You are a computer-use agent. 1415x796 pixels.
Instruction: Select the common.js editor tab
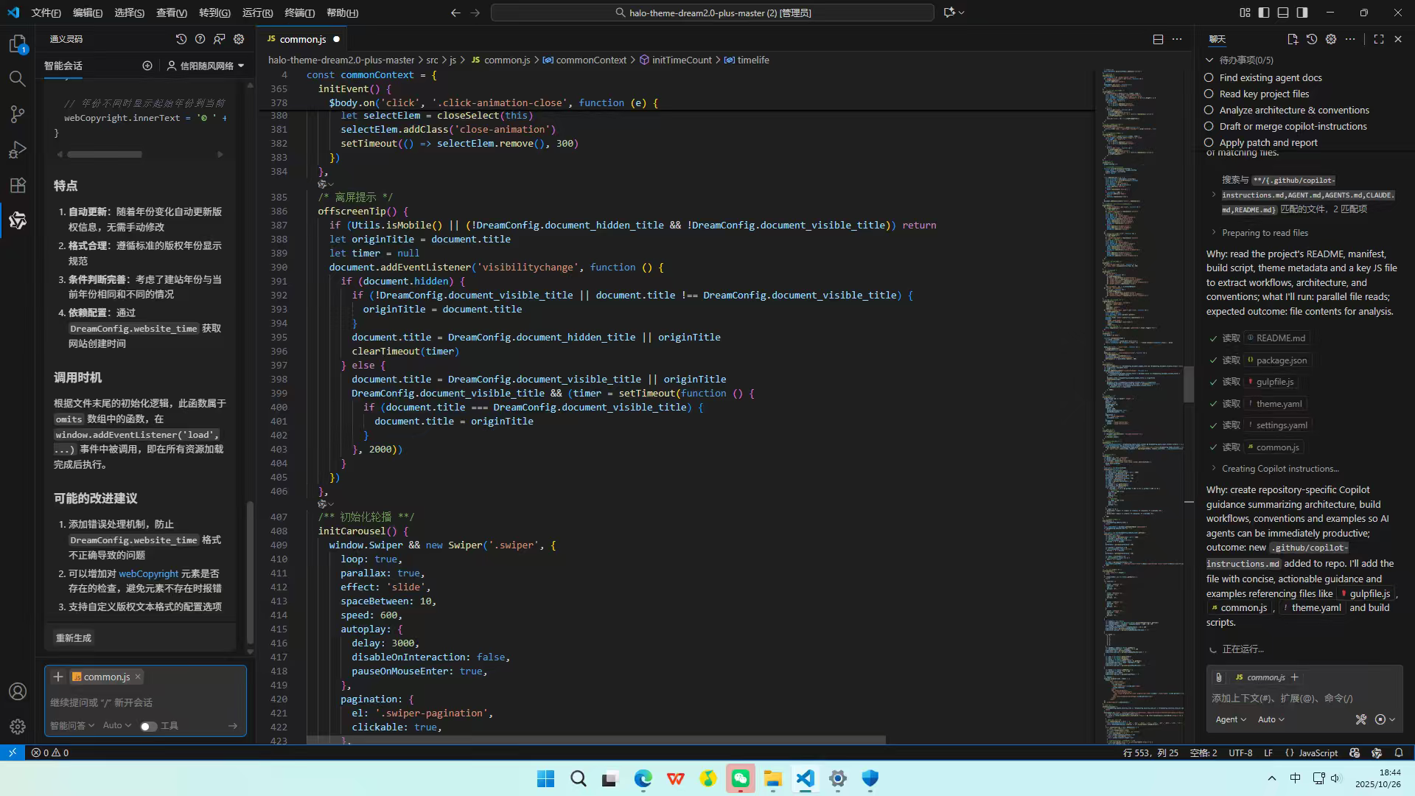pyautogui.click(x=302, y=39)
